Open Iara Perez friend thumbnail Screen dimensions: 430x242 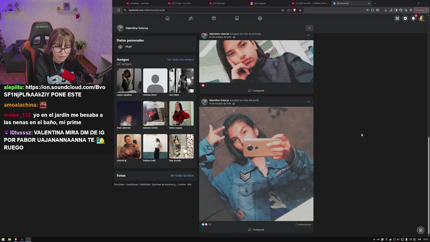[181, 81]
